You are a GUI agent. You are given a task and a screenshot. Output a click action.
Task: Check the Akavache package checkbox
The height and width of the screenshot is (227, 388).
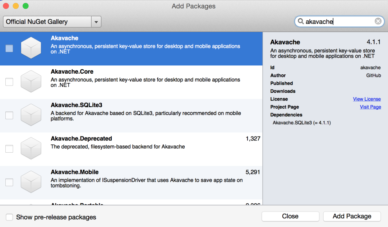coord(9,48)
